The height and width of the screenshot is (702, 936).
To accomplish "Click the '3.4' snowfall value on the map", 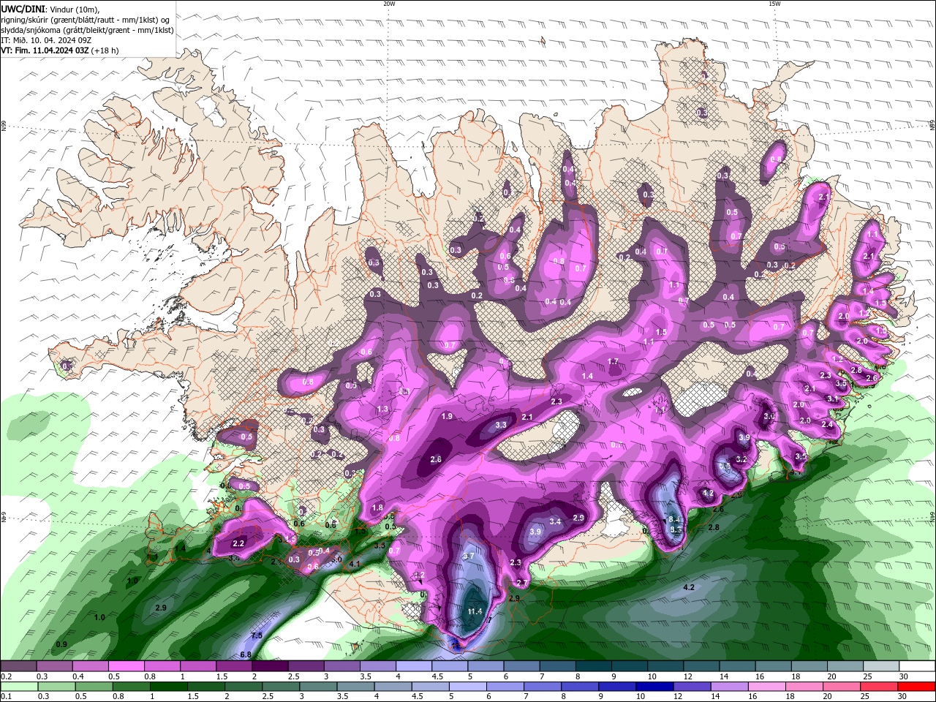I will tap(555, 521).
